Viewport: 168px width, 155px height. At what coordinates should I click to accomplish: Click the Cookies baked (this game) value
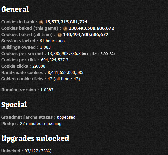click(x=91, y=28)
